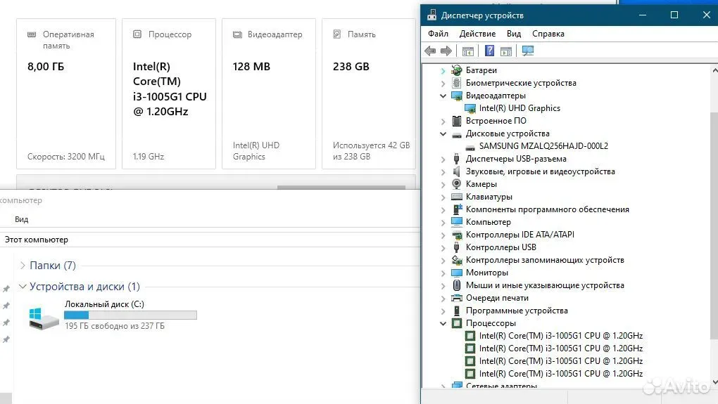The height and width of the screenshot is (404, 718).
Task: Open the Файл menu
Action: (439, 34)
